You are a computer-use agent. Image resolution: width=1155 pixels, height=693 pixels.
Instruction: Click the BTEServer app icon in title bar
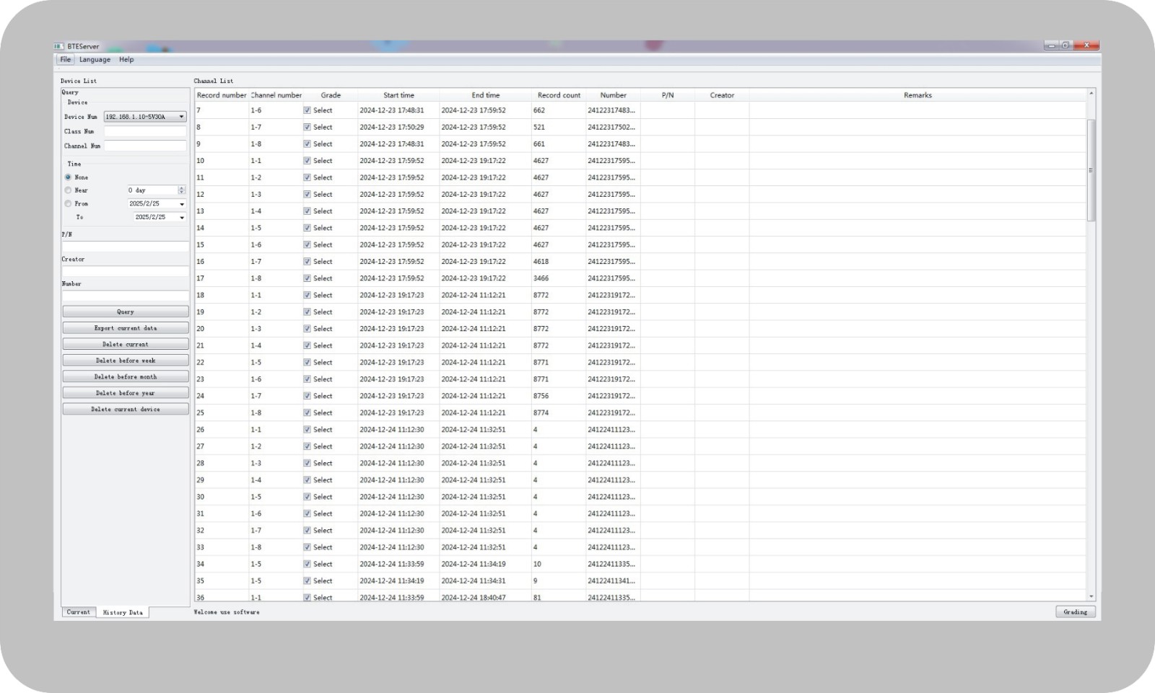pyautogui.click(x=59, y=46)
